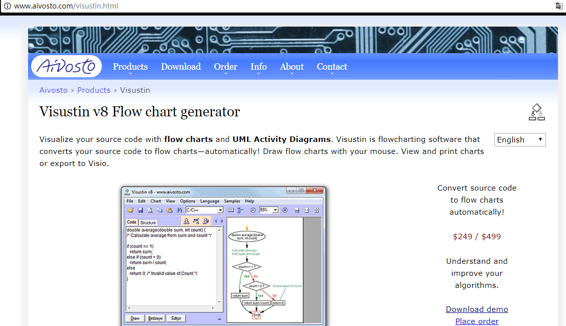
Task: Open the Download navigation item
Action: pos(181,67)
